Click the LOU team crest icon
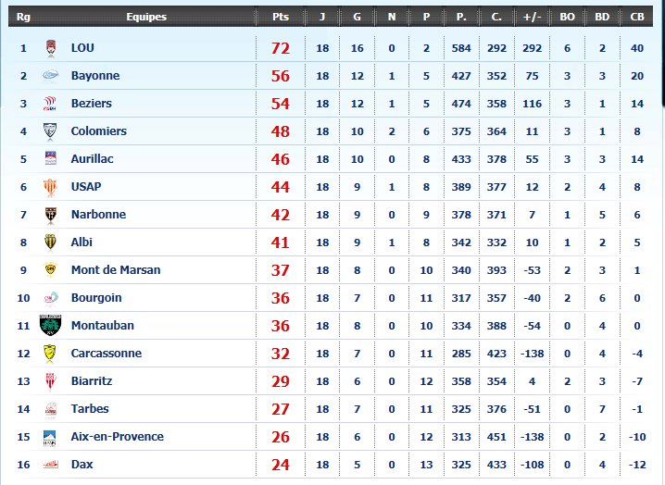This screenshot has height=485, width=665. pyautogui.click(x=50, y=48)
